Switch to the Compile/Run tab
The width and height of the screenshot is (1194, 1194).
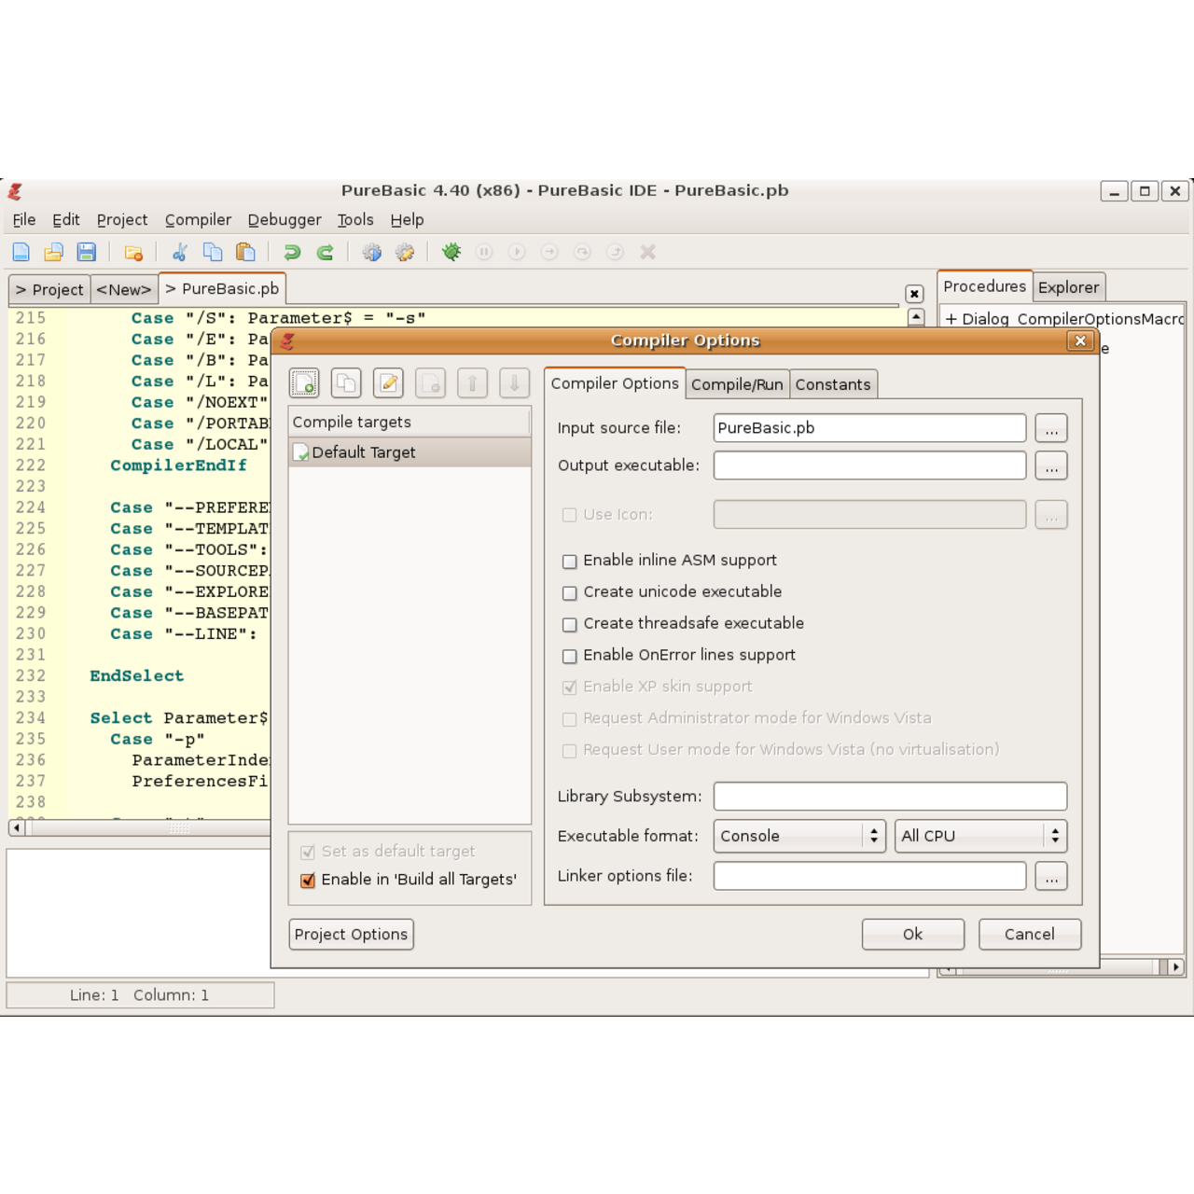737,383
